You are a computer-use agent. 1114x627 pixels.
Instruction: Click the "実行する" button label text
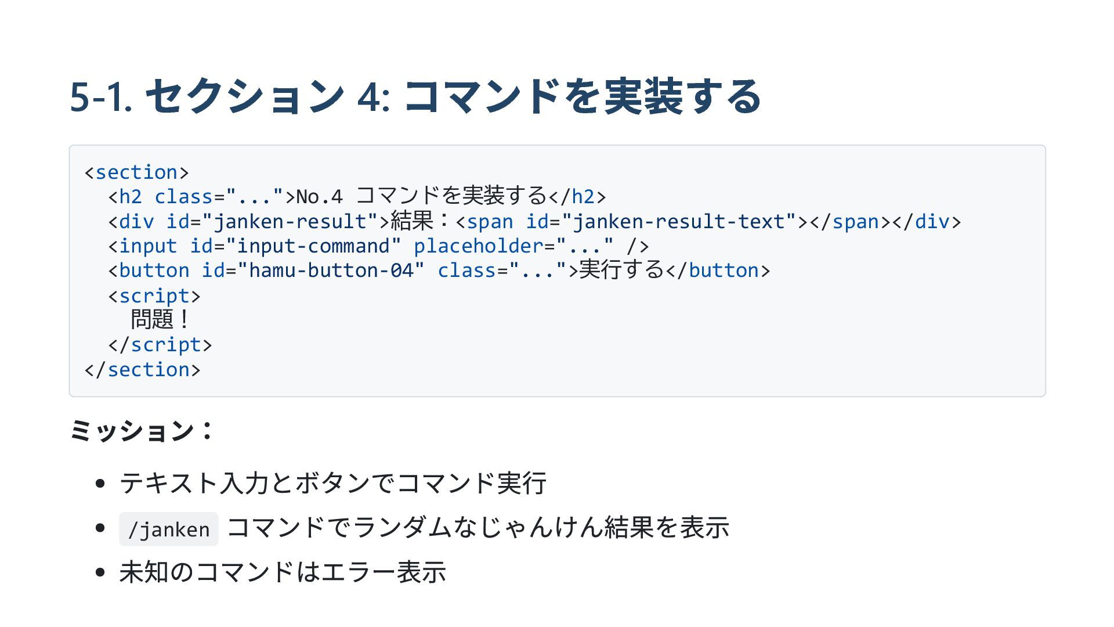[x=621, y=271]
